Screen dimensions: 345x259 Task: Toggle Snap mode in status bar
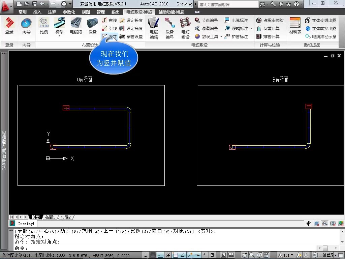tap(146, 255)
